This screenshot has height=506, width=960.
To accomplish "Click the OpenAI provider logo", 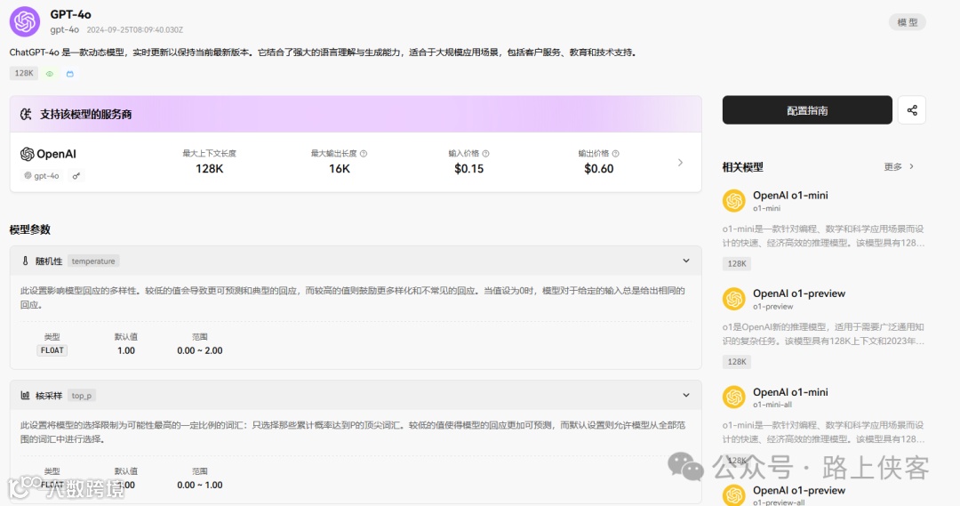I will click(x=48, y=155).
